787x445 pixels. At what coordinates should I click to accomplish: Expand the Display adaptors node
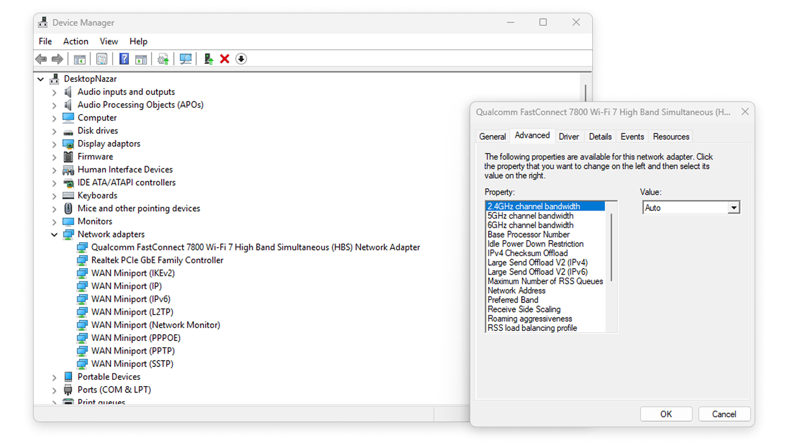[54, 143]
